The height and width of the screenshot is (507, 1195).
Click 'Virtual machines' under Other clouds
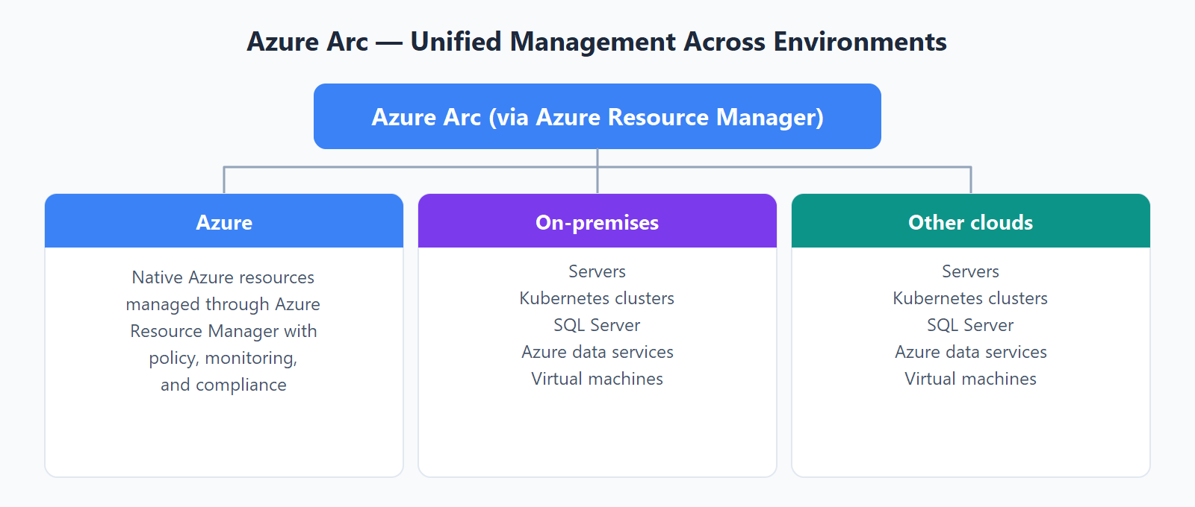971,379
